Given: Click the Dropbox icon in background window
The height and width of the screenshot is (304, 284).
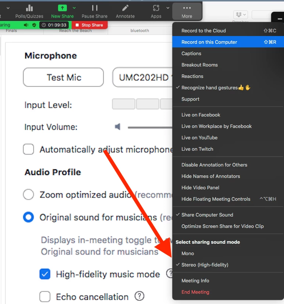Looking at the screenshot, I should (239, 15).
